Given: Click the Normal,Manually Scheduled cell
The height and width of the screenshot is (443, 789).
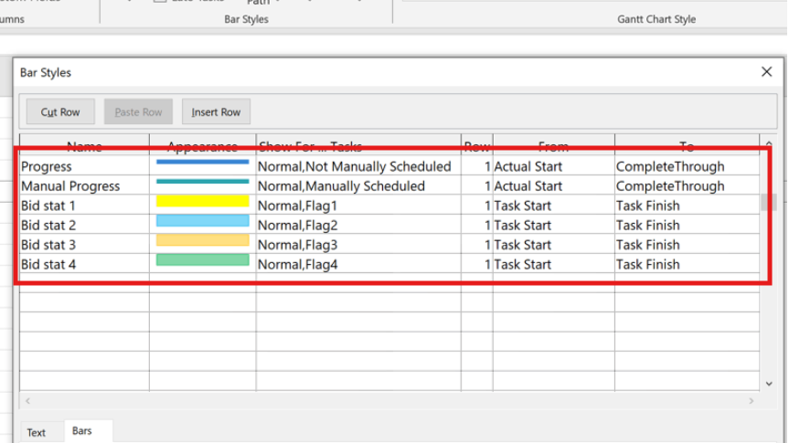Looking at the screenshot, I should (358, 185).
